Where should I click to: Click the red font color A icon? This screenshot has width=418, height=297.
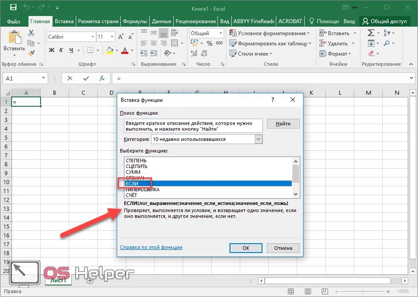tap(125, 50)
